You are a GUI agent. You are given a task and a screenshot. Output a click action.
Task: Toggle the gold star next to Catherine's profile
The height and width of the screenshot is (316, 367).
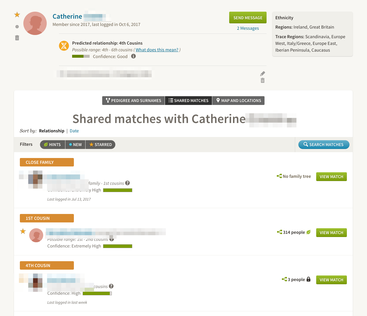[17, 15]
